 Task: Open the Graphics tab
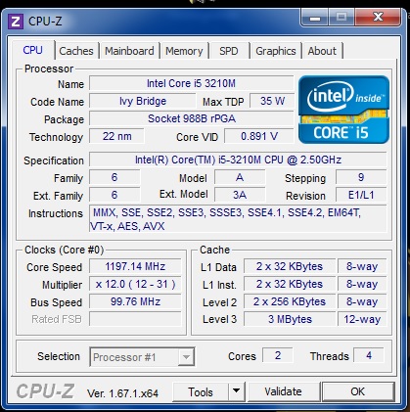pos(276,51)
